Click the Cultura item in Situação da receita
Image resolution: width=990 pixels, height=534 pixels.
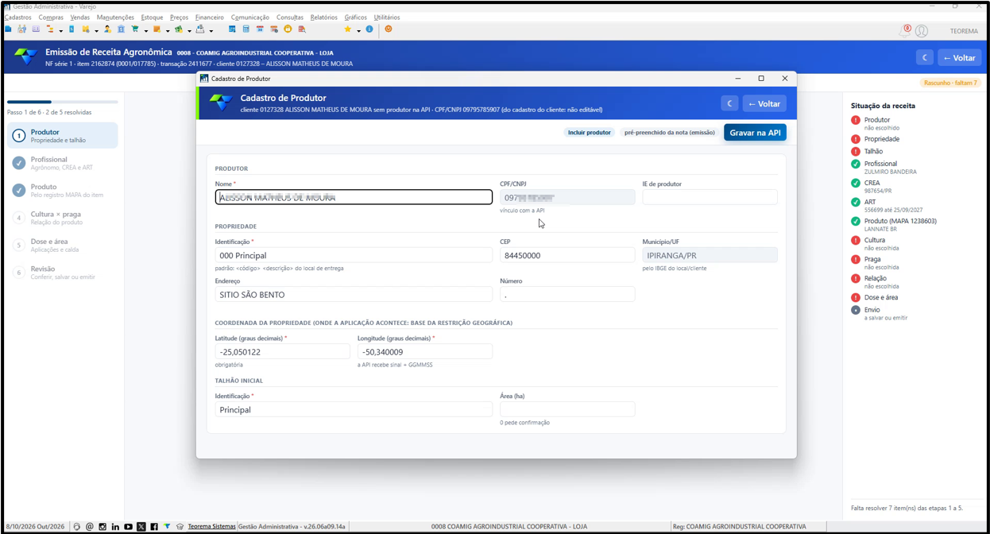point(875,243)
